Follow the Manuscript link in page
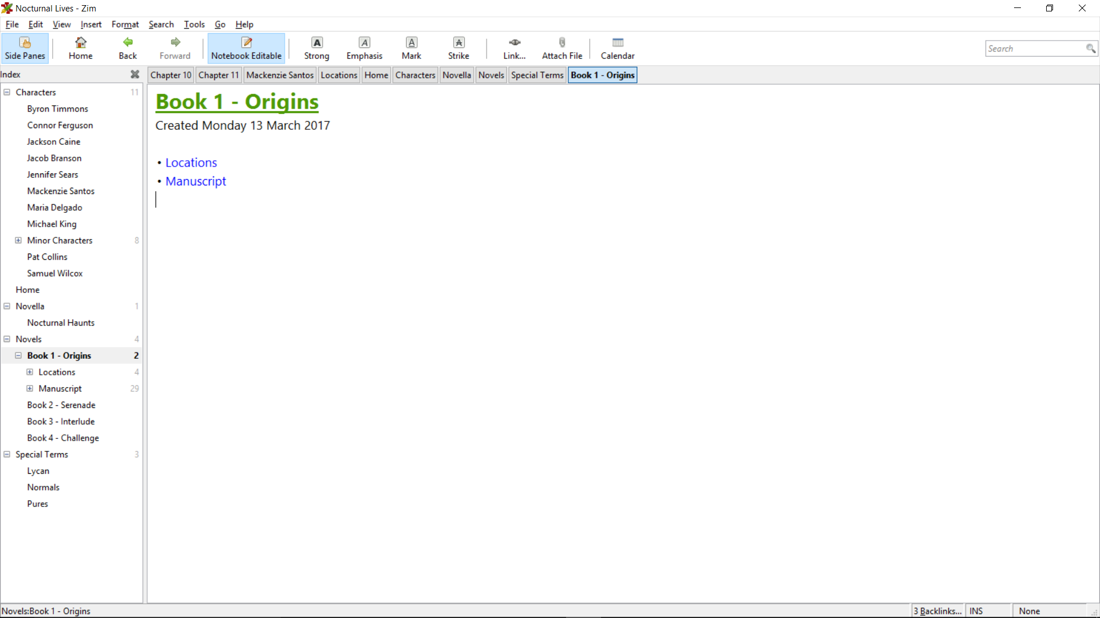The width and height of the screenshot is (1100, 618). 195,181
